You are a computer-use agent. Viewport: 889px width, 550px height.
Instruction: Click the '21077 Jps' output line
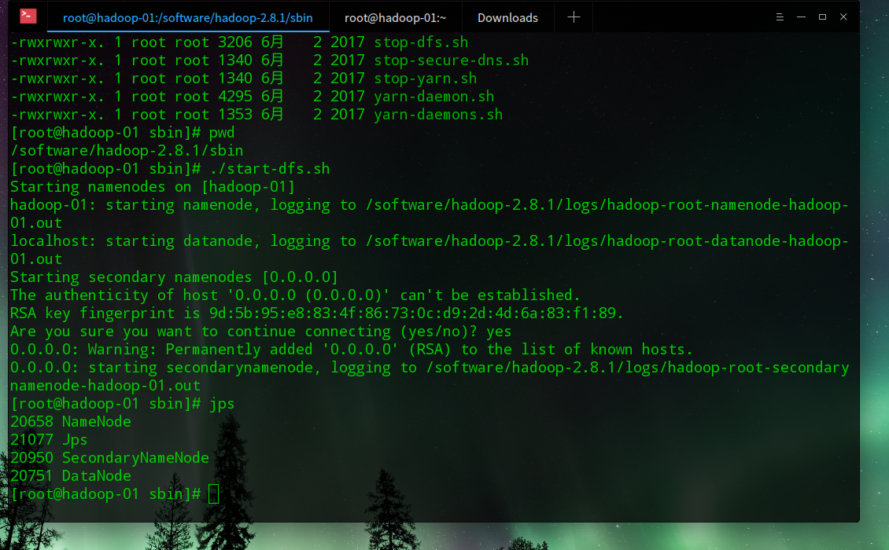tap(49, 440)
